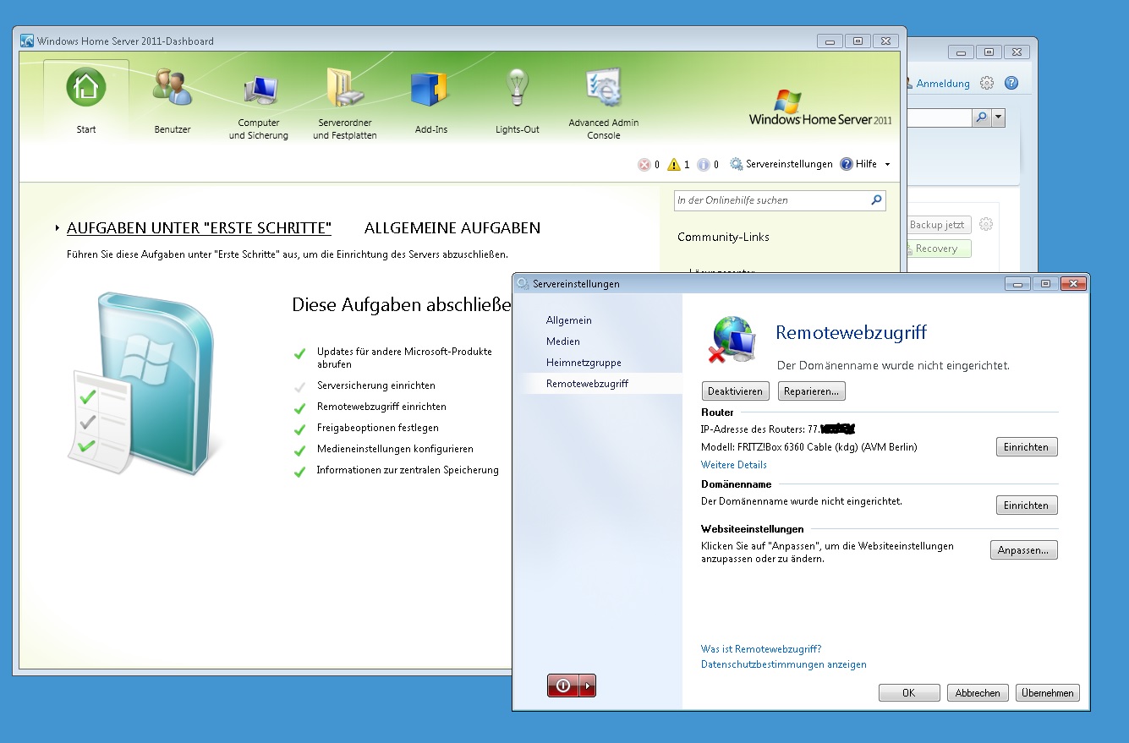Expand search dropdown in background window

tap(998, 117)
